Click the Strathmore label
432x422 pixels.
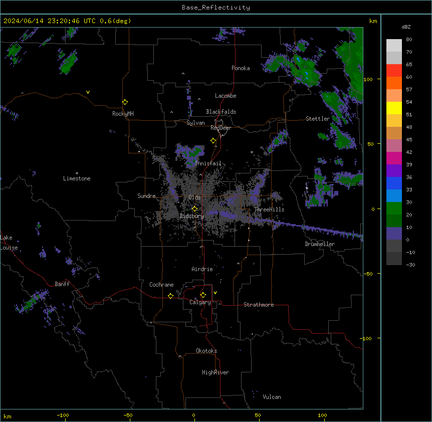point(259,305)
